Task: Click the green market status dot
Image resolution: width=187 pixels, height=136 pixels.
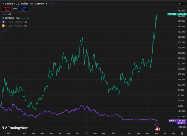Action: coord(46,4)
